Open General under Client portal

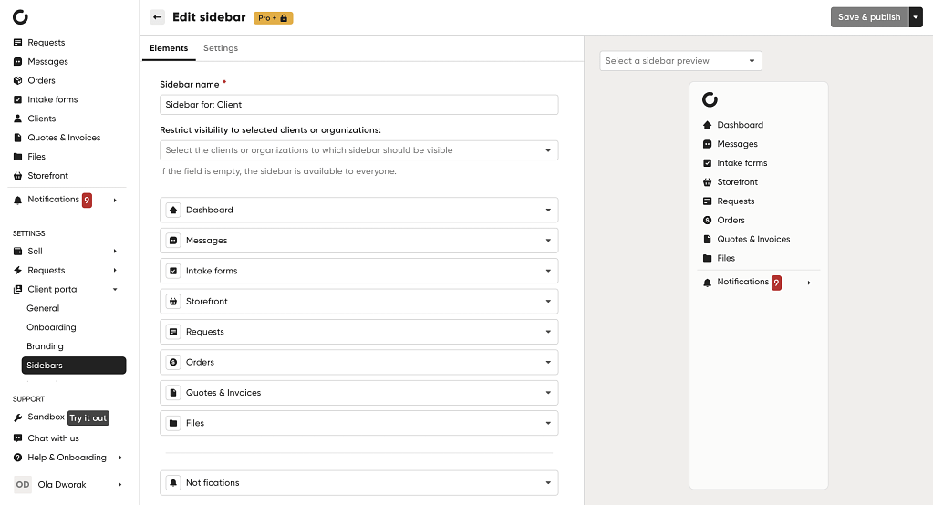(43, 308)
